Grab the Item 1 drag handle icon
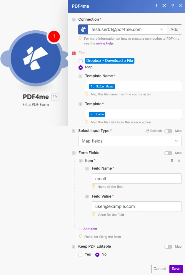The height and width of the screenshot is (275, 185). 172,161
